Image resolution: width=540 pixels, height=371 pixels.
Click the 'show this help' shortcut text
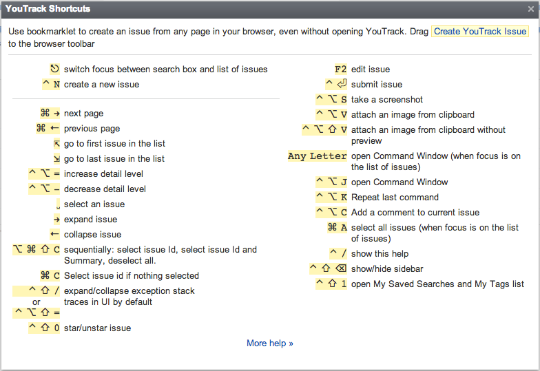pyautogui.click(x=380, y=253)
